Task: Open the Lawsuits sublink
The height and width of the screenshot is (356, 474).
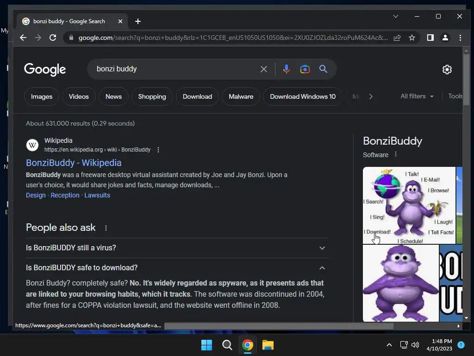Action: pos(97,195)
